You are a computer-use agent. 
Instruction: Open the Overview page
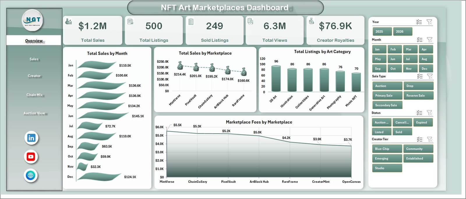[x=34, y=41]
